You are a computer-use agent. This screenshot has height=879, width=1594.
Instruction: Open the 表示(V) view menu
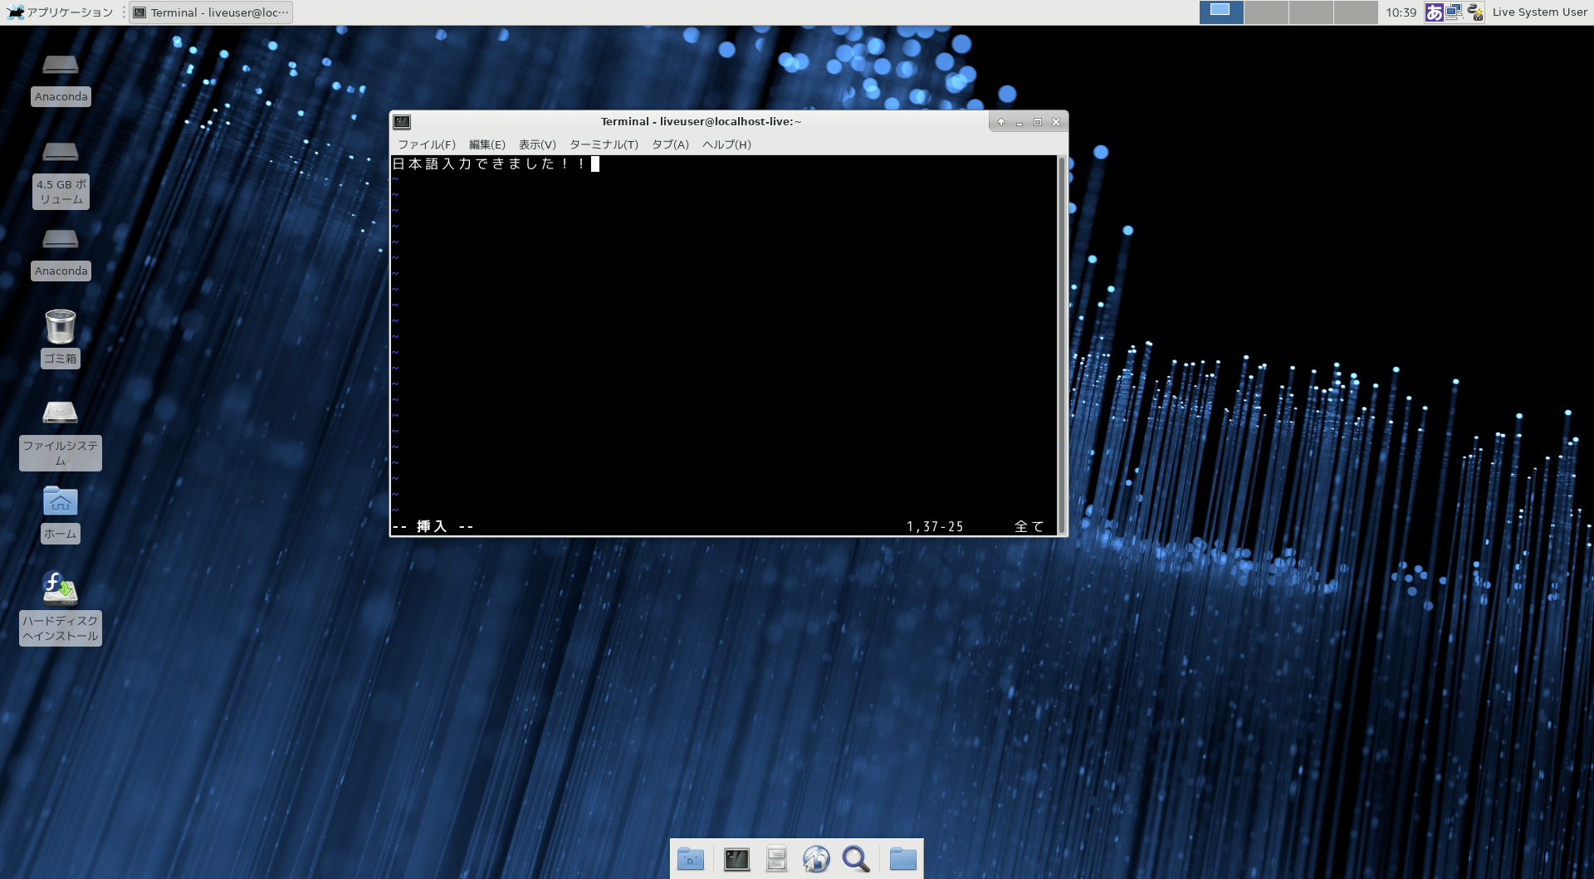[537, 144]
